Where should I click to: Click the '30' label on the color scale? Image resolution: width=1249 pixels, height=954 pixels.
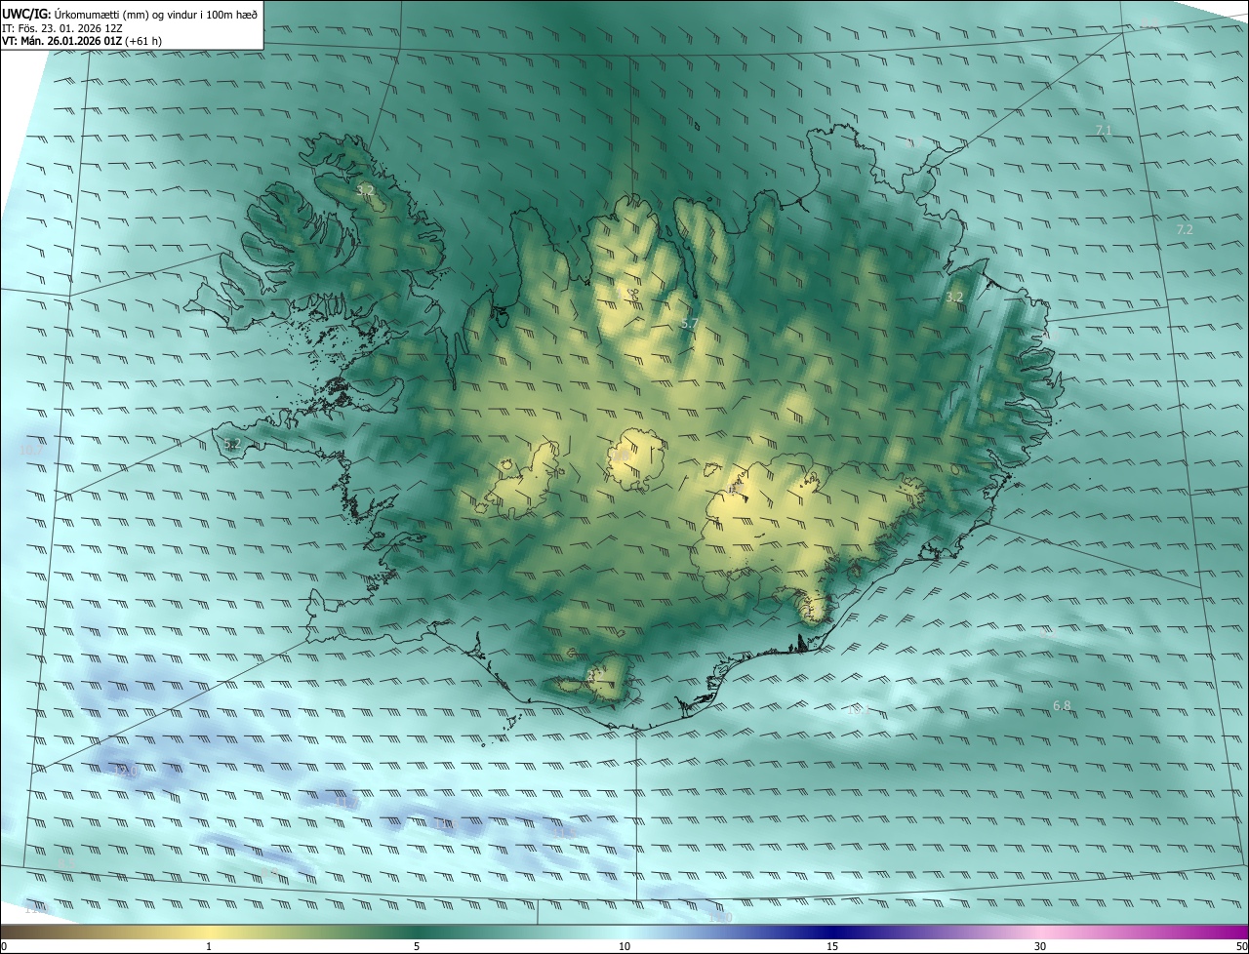coord(1040,946)
